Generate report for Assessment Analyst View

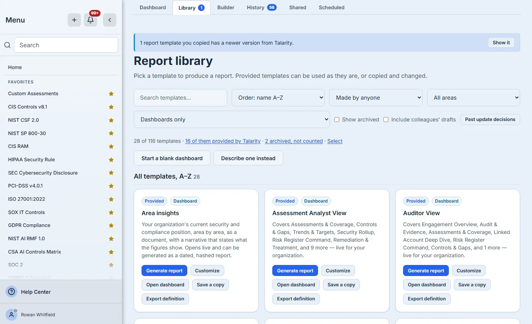tap(295, 270)
